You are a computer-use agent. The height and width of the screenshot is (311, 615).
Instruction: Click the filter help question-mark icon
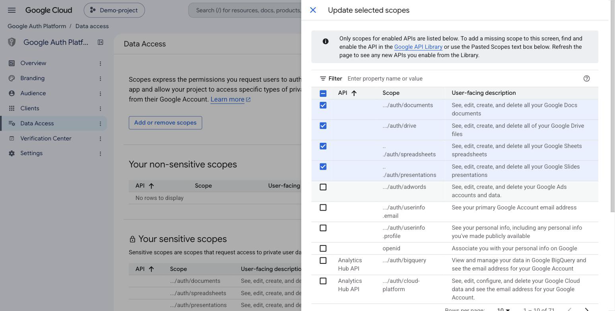click(586, 79)
